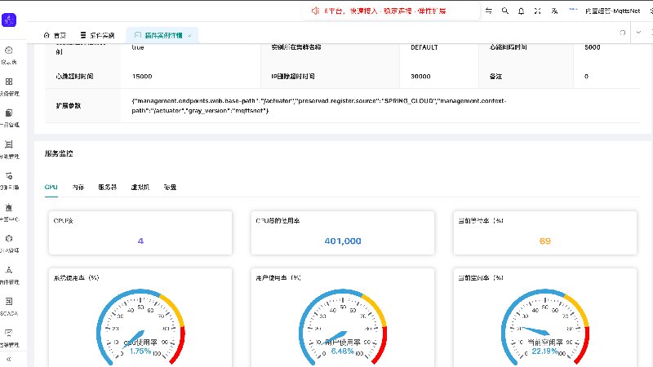The height and width of the screenshot is (367, 653).
Task: Refresh the current tab page
Action: [622, 33]
